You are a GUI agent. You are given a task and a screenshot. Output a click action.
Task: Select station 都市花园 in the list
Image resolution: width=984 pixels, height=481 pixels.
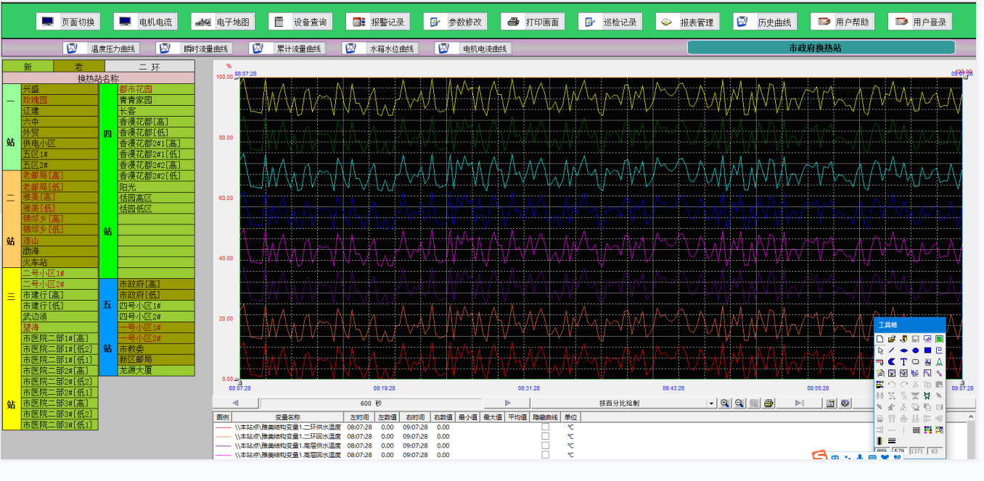[156, 89]
